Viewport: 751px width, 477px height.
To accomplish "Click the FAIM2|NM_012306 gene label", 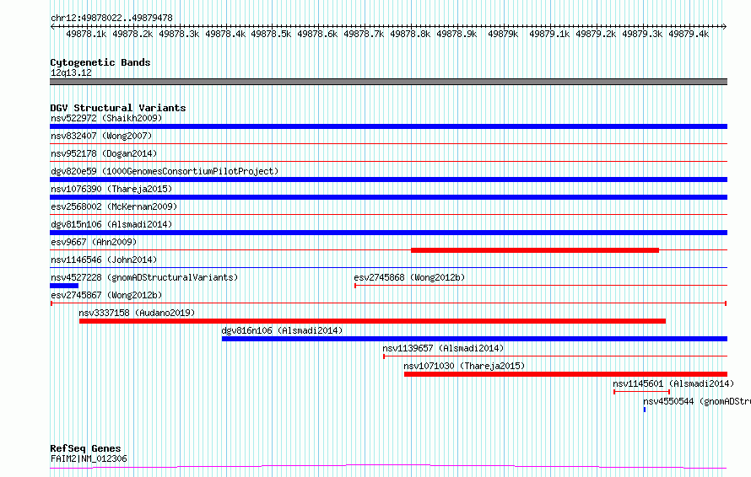I will coord(89,458).
